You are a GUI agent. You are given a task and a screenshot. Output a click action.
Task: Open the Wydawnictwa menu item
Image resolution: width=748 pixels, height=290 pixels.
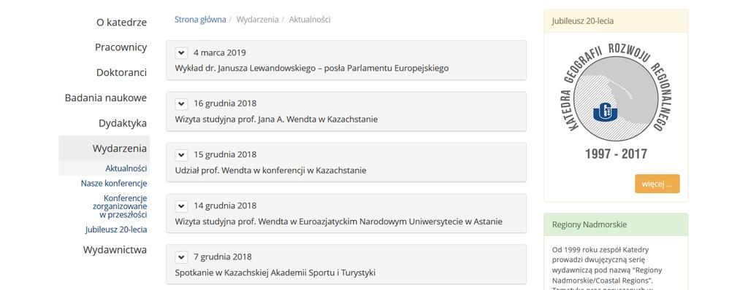115,249
